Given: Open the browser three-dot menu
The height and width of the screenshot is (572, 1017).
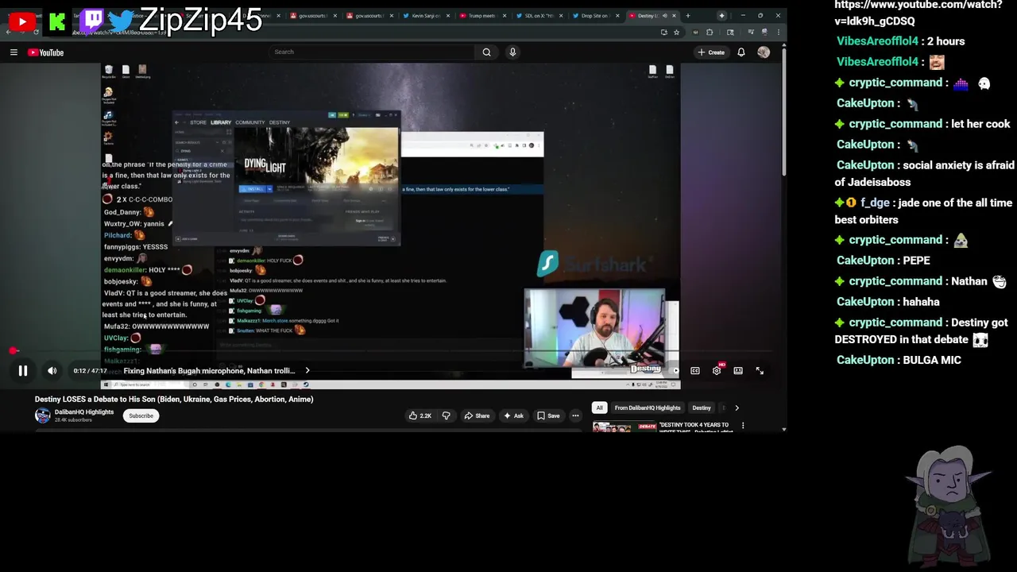Looking at the screenshot, I should pyautogui.click(x=779, y=32).
